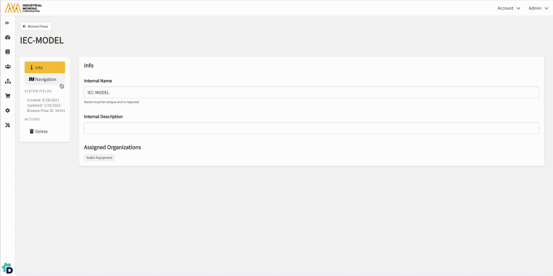Open the Account dropdown menu
This screenshot has height=276, width=553.
tap(509, 8)
